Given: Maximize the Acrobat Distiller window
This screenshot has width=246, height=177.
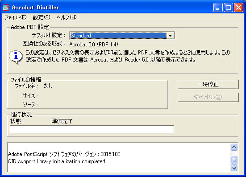Looking at the screenshot, I should pos(228,8).
